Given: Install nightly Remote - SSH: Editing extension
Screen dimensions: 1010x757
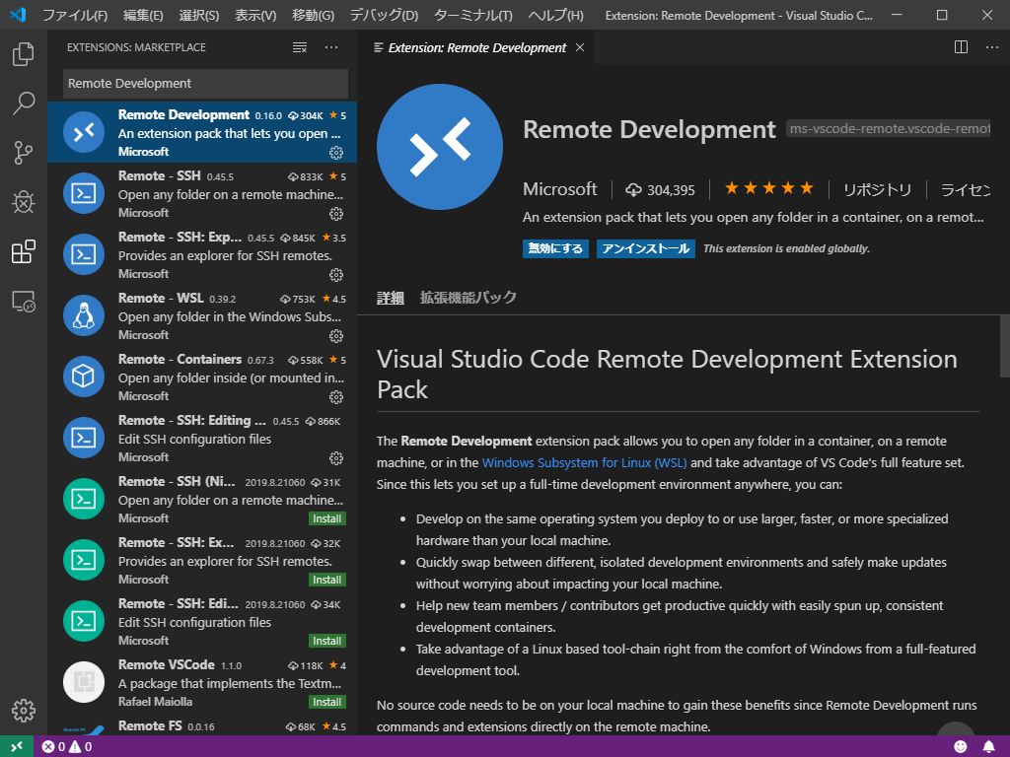Looking at the screenshot, I should pyautogui.click(x=327, y=641).
